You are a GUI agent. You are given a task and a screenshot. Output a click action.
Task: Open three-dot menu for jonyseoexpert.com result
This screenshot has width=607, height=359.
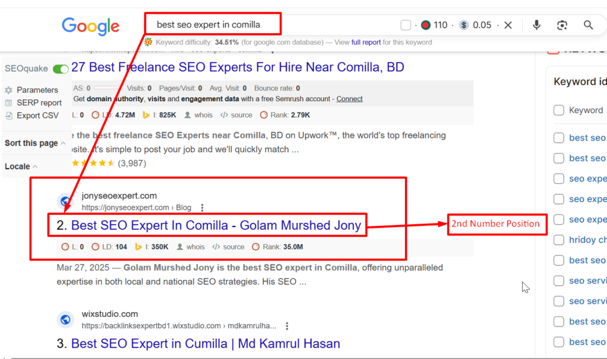[202, 208]
